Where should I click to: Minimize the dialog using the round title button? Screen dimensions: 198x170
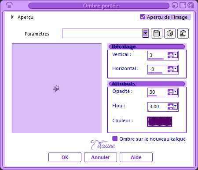coord(175,5)
